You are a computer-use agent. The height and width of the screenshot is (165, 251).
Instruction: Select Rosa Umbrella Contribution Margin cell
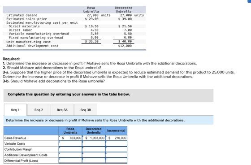[70, 149]
